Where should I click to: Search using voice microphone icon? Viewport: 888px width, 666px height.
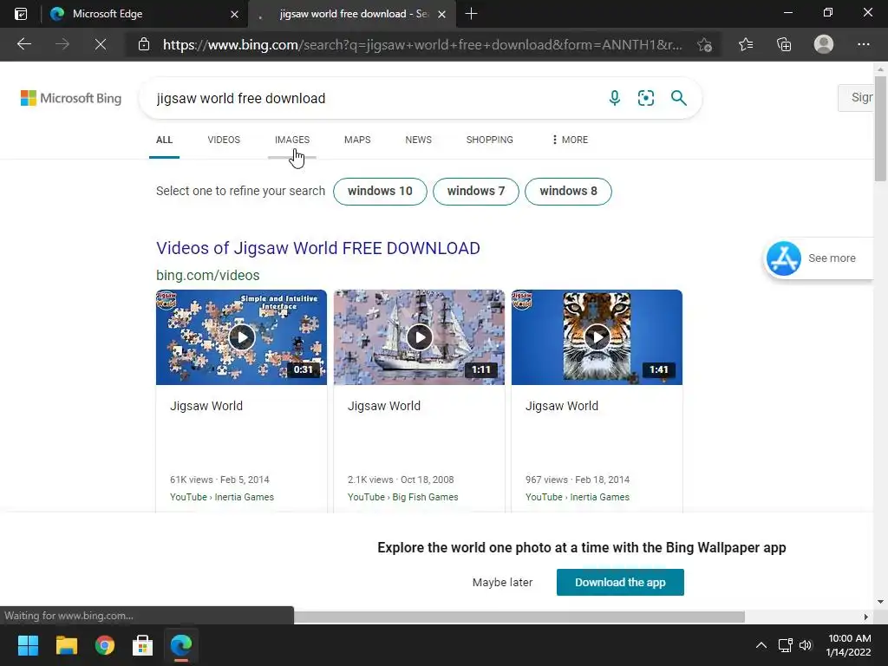click(x=615, y=98)
